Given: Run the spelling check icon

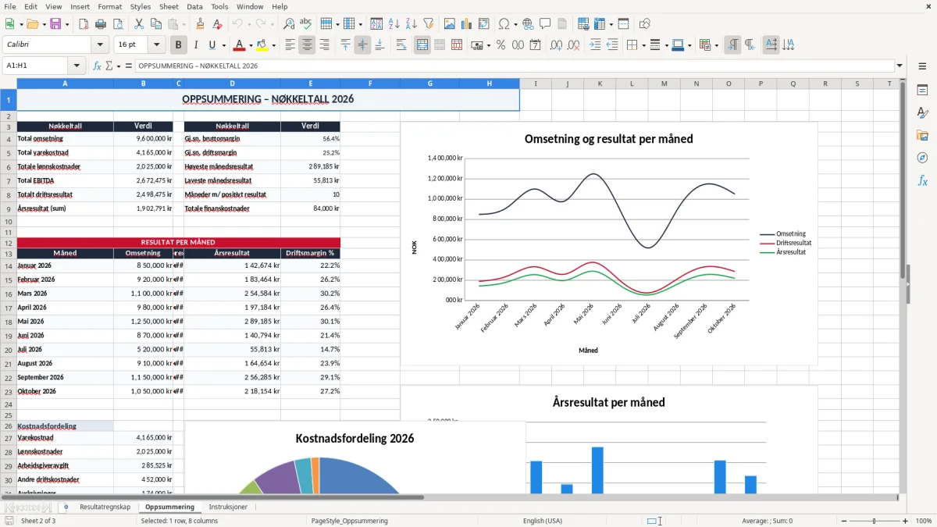Looking at the screenshot, I should click(306, 24).
